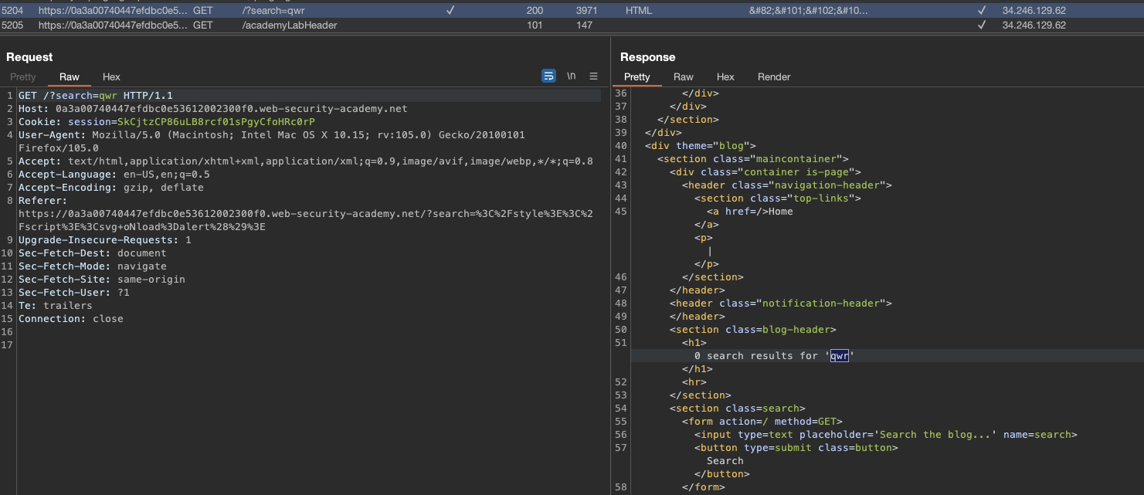Click the HTML MIME type cell
1144x495 pixels.
click(639, 11)
